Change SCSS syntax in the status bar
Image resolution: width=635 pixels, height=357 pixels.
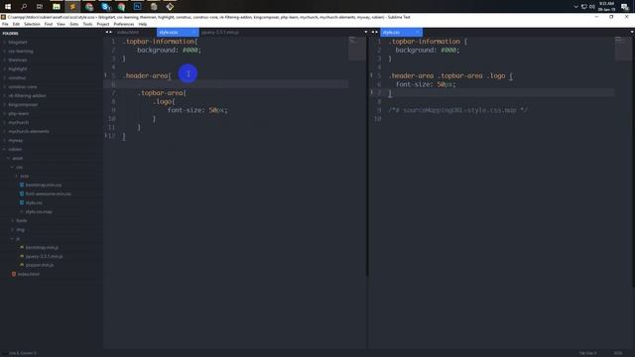[x=618, y=353]
